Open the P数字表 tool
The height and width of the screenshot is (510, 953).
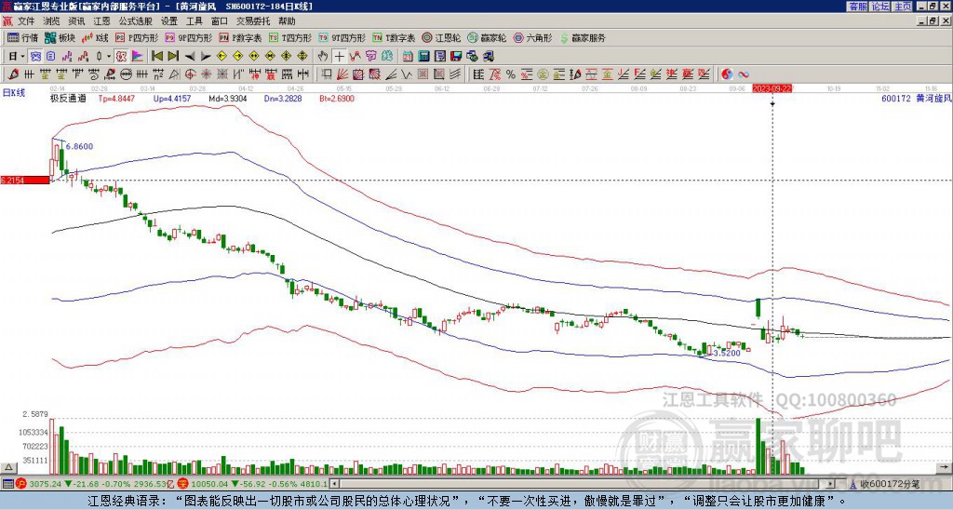click(241, 37)
